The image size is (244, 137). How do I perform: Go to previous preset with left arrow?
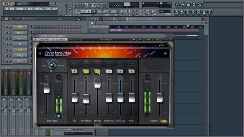point(134,40)
